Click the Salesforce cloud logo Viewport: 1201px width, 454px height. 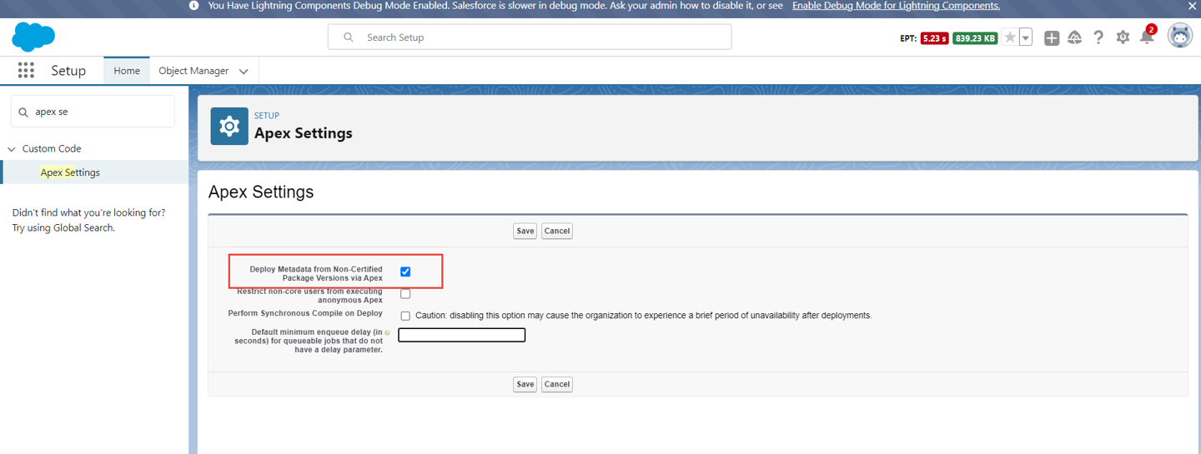33,37
